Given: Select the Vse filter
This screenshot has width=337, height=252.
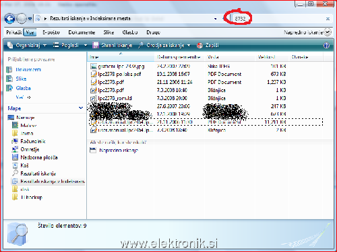Looking at the screenshot, I should coord(30,32).
